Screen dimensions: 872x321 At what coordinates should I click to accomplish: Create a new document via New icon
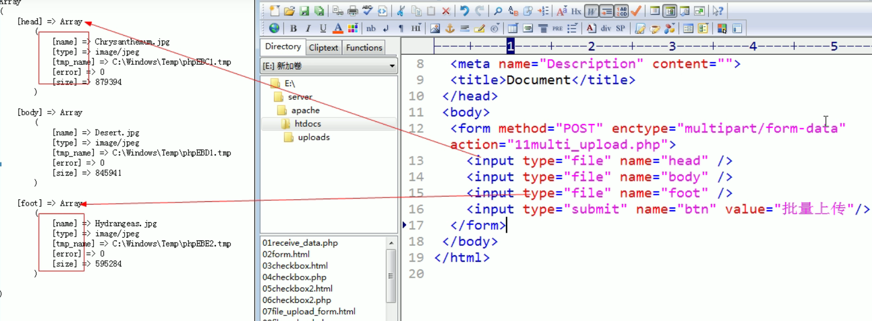pyautogui.click(x=274, y=11)
